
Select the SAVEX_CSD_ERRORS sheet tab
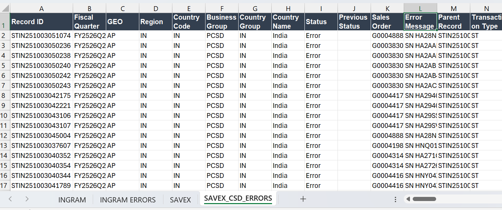(238, 199)
